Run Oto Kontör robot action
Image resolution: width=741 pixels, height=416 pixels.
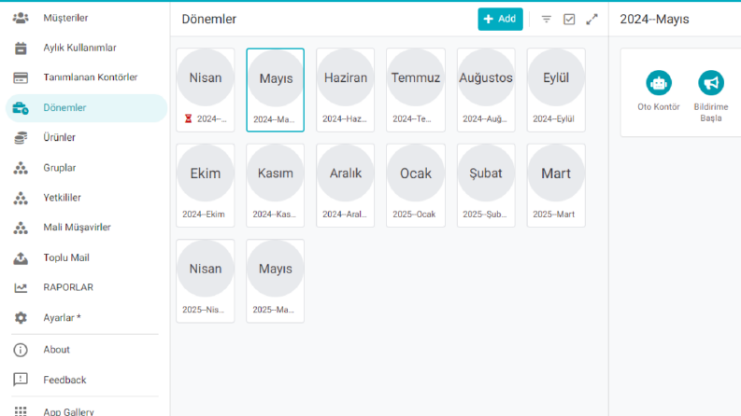point(659,83)
